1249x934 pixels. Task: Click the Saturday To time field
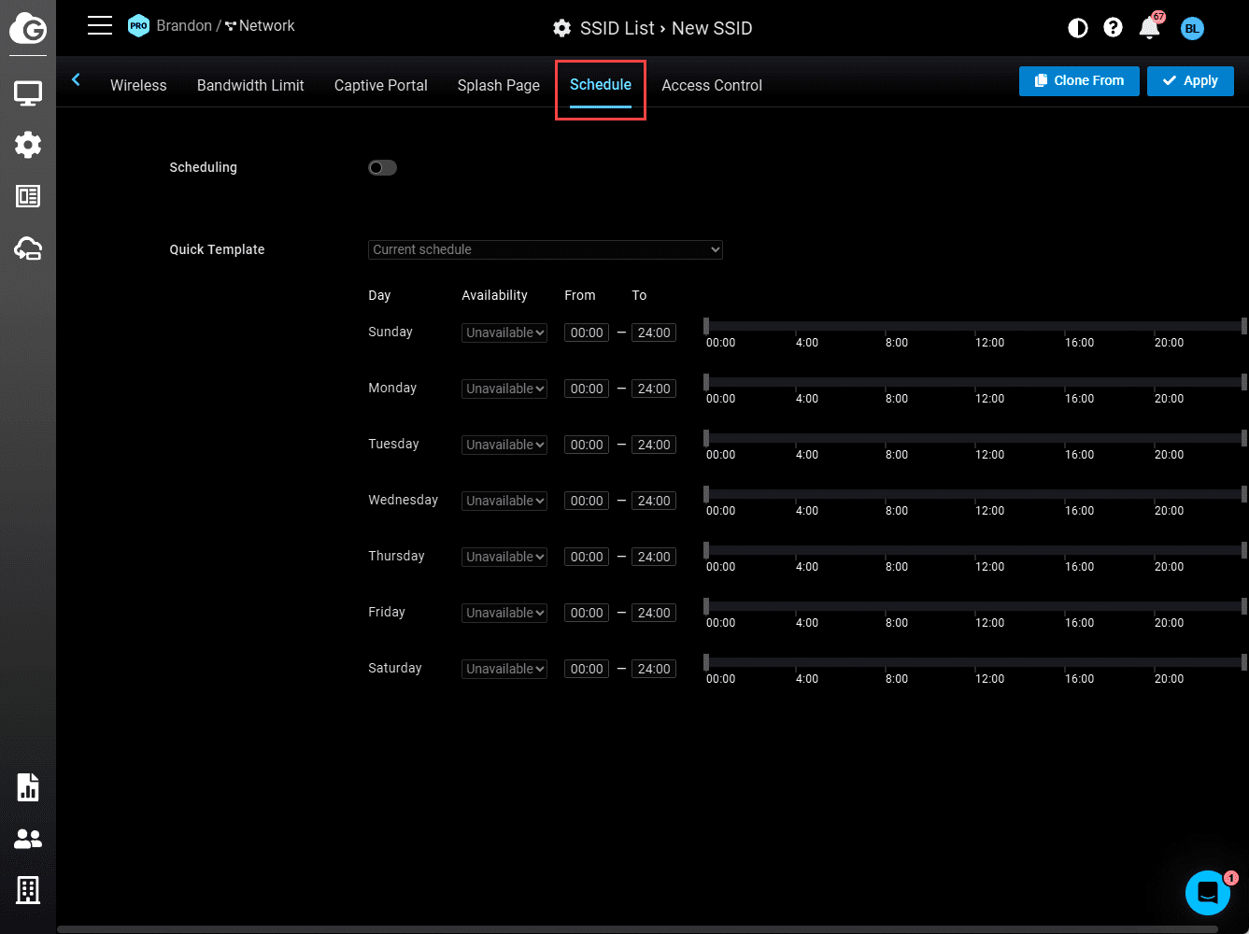pyautogui.click(x=654, y=669)
